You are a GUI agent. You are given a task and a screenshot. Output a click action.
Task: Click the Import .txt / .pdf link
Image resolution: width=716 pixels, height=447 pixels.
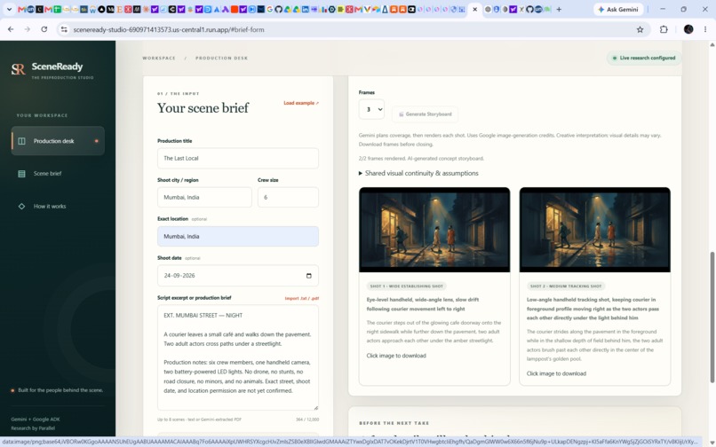(302, 298)
